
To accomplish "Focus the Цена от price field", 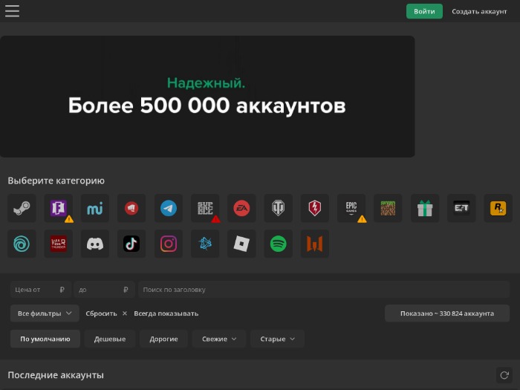I will tap(40, 290).
